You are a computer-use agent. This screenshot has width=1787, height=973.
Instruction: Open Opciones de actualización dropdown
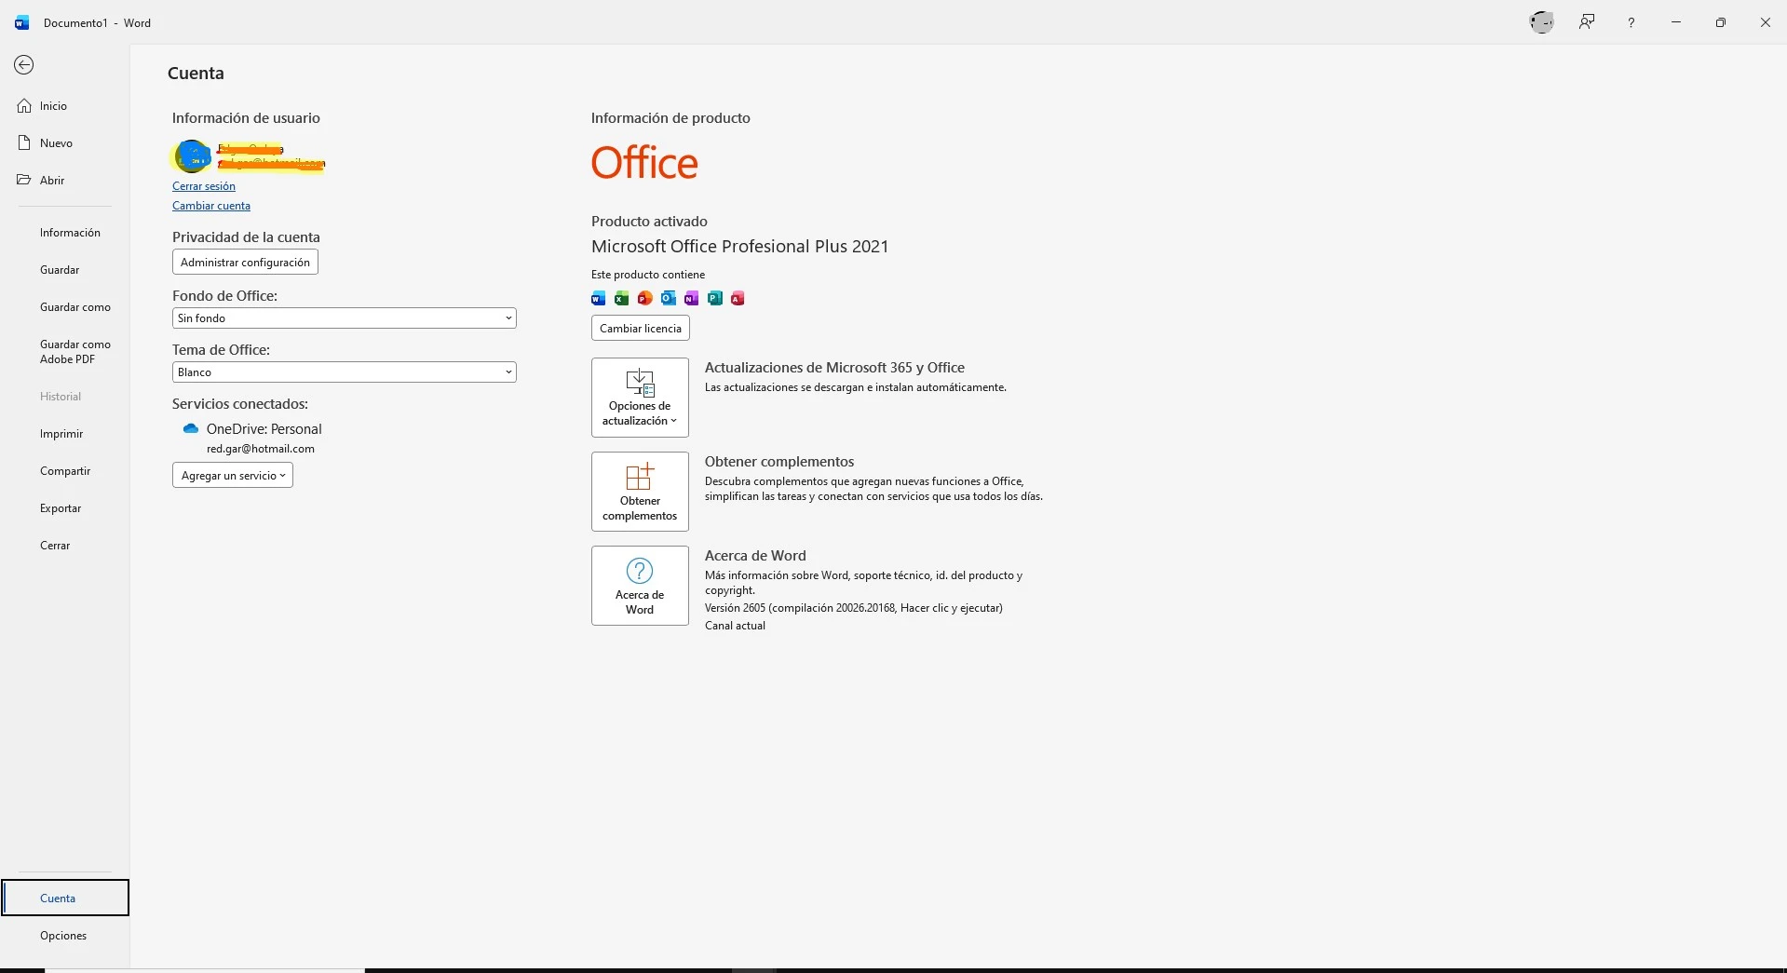pyautogui.click(x=640, y=398)
